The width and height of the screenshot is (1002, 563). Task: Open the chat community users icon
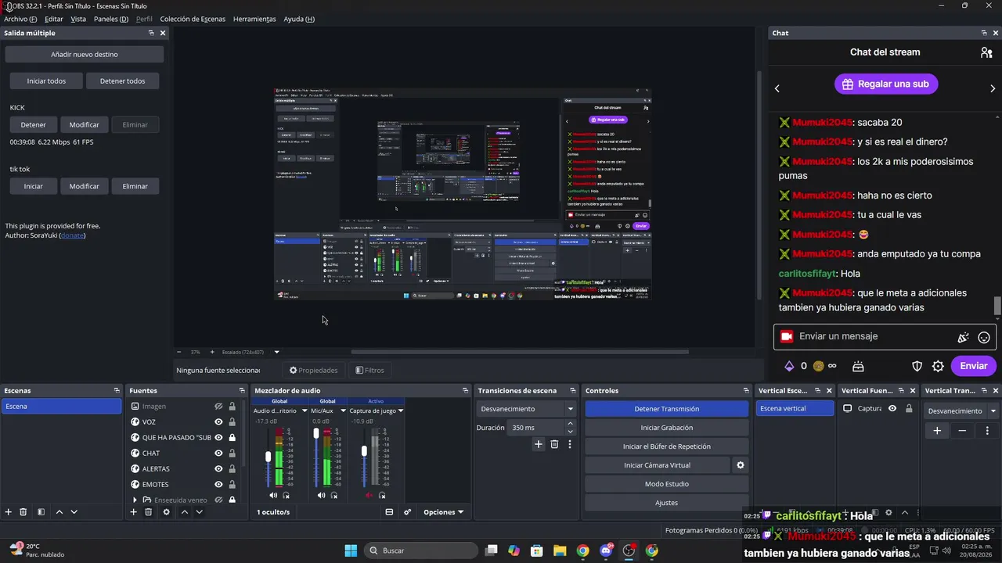[x=986, y=52]
